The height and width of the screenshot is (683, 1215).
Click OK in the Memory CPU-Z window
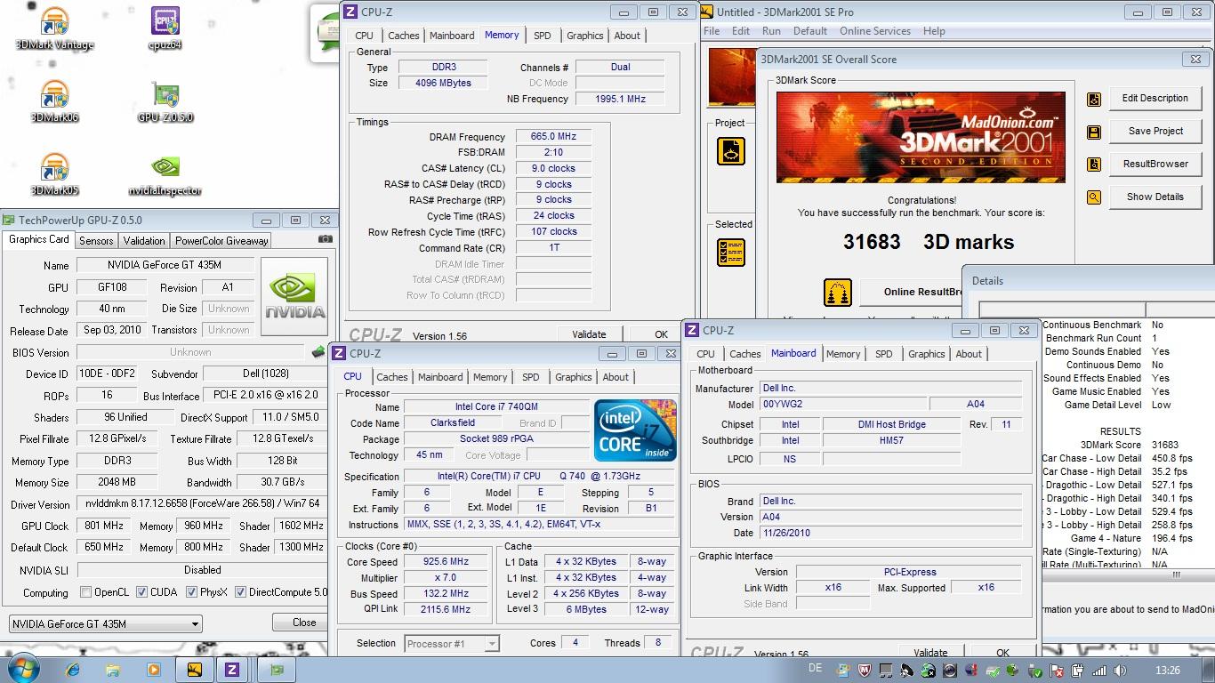[661, 334]
